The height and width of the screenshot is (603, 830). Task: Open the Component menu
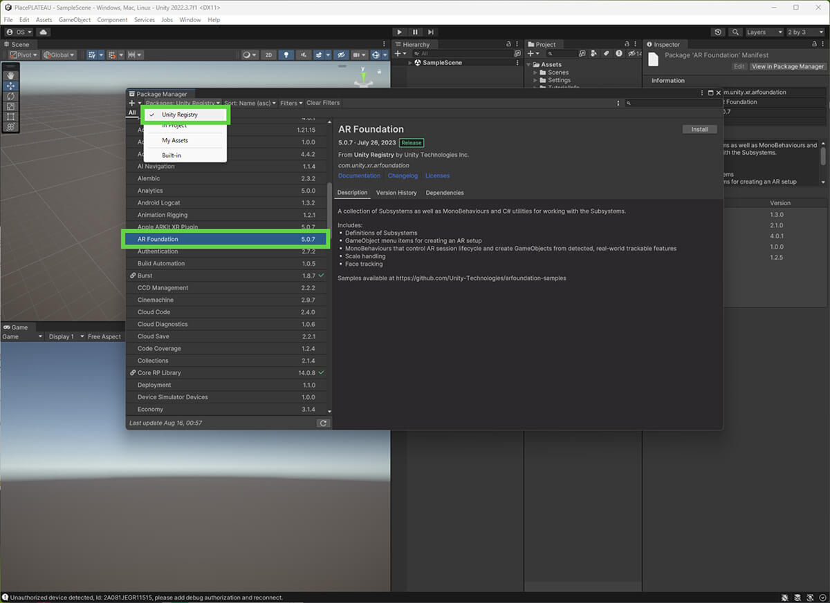click(x=112, y=20)
